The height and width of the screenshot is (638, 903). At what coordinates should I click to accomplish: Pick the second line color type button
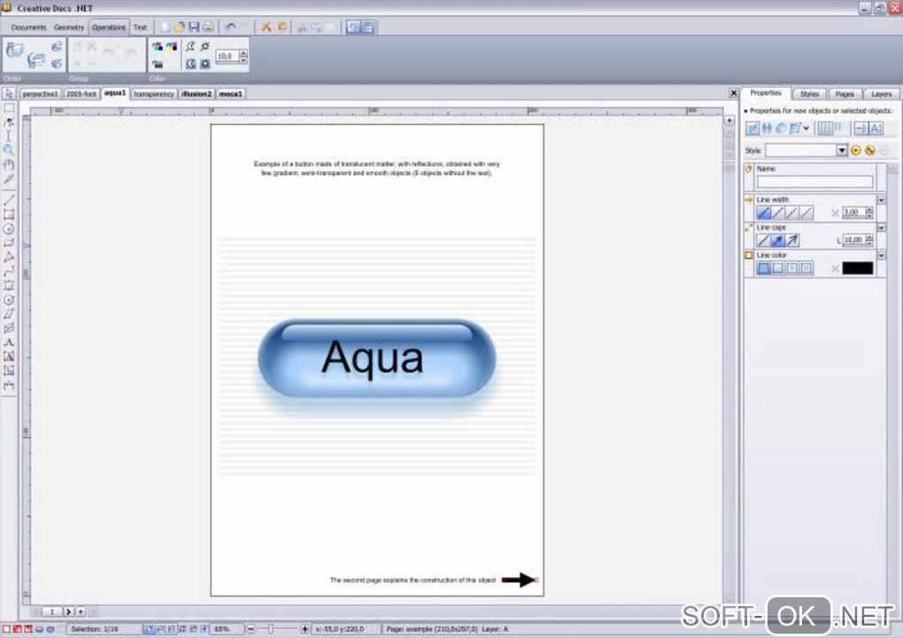777,268
